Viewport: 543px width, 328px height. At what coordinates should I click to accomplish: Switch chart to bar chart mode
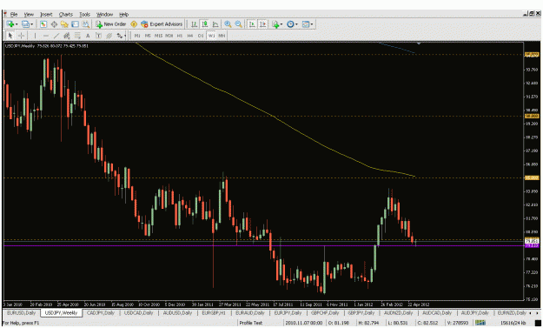(x=195, y=24)
